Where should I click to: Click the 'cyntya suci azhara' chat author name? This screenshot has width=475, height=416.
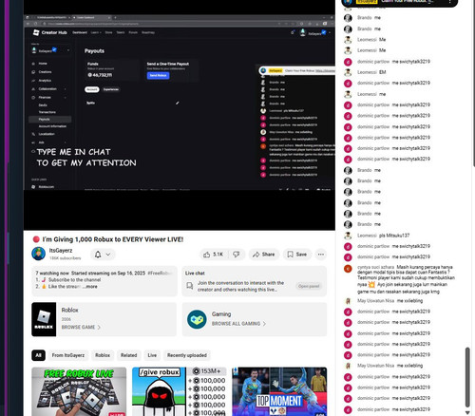click(x=375, y=267)
